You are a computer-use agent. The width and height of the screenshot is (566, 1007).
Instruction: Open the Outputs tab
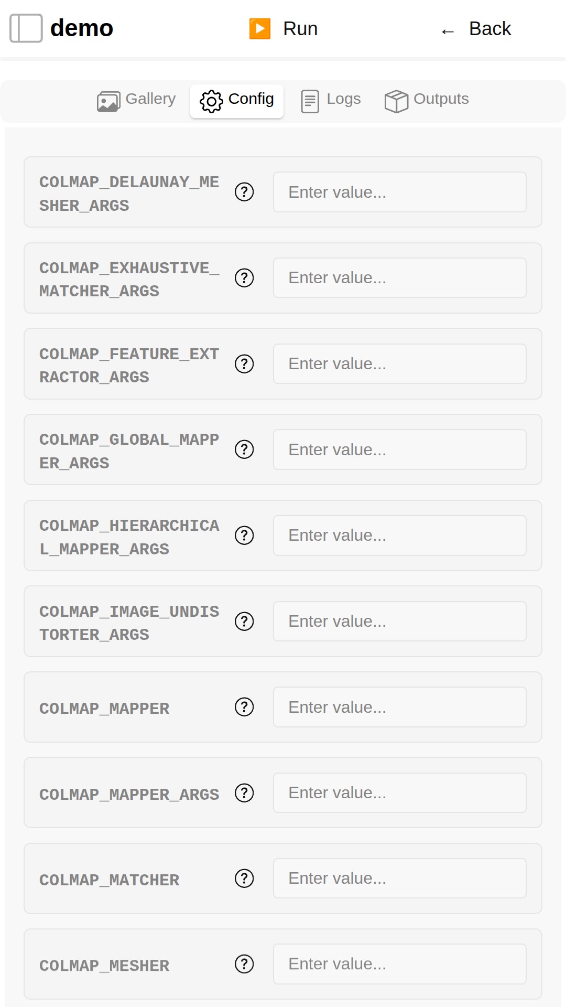tap(427, 101)
